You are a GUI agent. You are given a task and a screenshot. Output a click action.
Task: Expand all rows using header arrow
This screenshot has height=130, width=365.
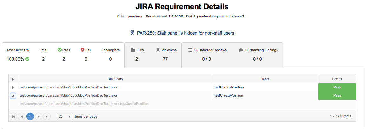[x=13, y=79]
